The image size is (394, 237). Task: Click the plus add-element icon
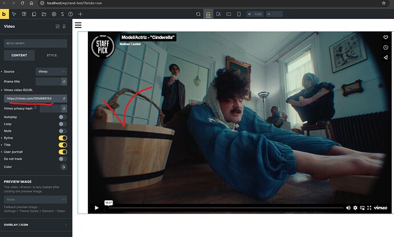pos(81,14)
